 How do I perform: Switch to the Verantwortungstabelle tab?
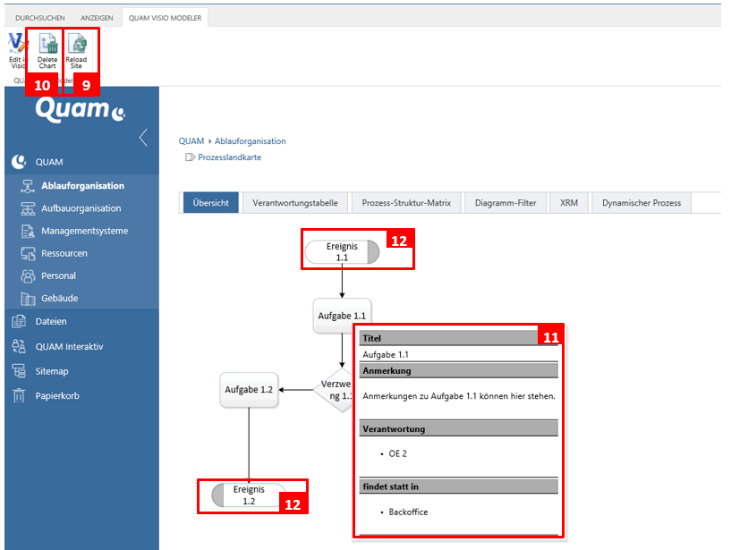[293, 202]
